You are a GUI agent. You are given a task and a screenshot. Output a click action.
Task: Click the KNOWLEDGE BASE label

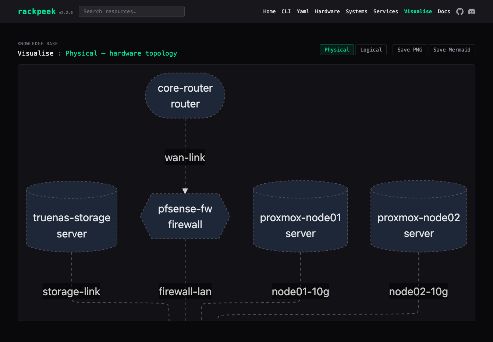coord(38,44)
